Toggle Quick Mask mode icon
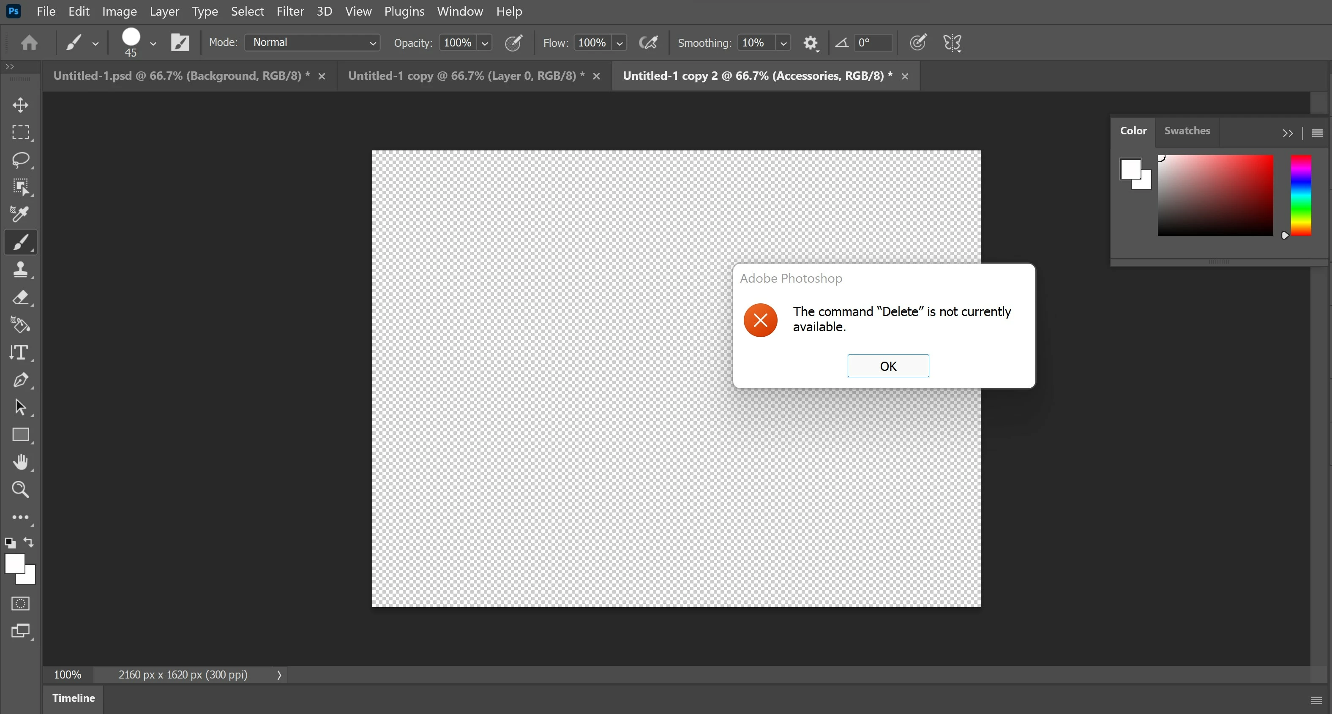 point(21,603)
